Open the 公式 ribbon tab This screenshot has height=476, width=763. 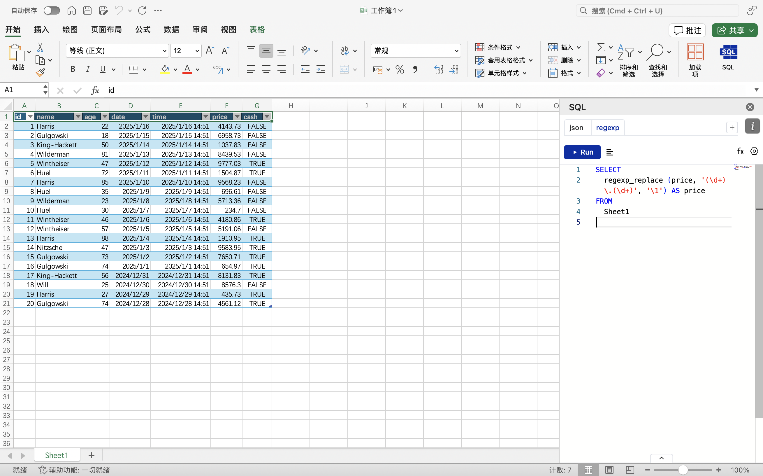143,29
